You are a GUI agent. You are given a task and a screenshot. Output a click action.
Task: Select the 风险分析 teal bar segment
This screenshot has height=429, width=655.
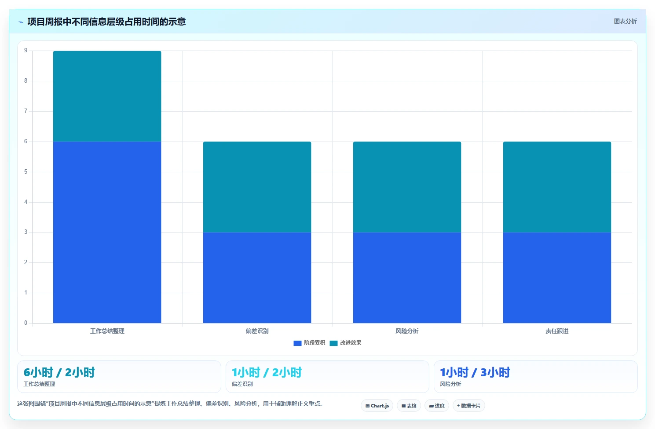point(407,187)
